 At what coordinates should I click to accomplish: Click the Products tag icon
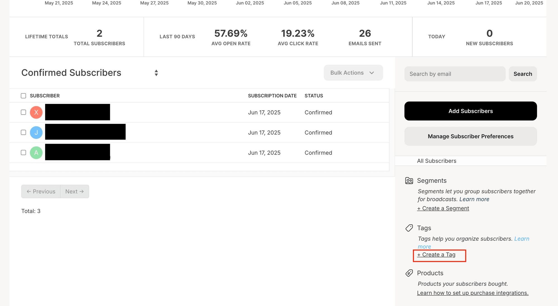tap(409, 273)
